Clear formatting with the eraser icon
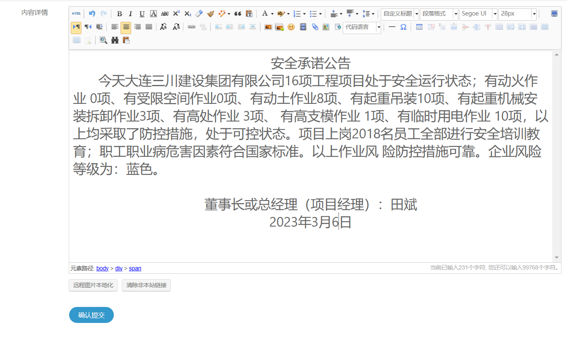 pos(199,14)
